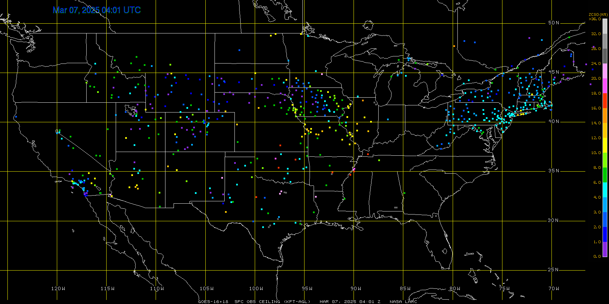609x304 pixels.
Task: Click the purple 0.0–1.0 kft legend swatch
Action: click(605, 249)
